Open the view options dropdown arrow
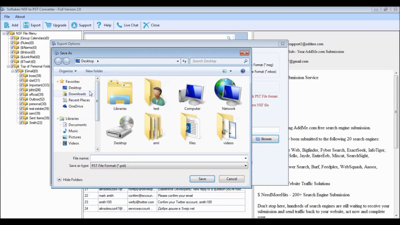400x225 pixels. click(x=231, y=71)
